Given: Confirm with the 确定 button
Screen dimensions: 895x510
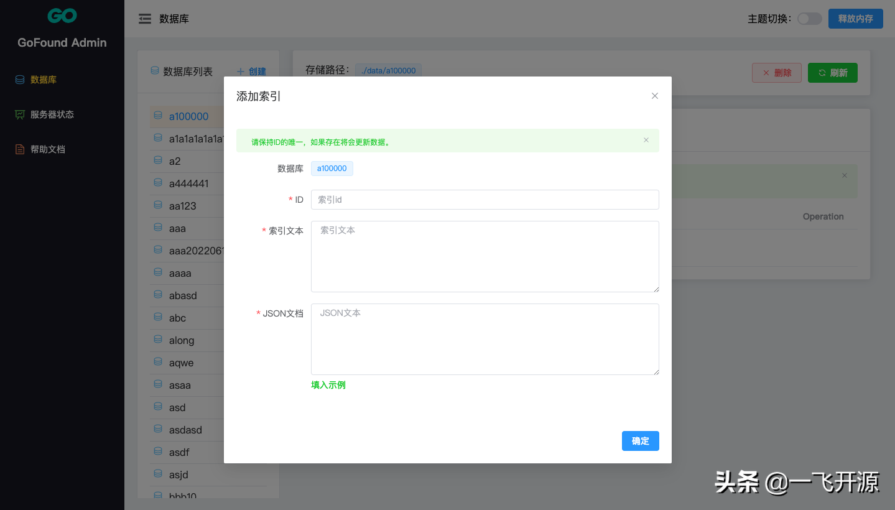Looking at the screenshot, I should [x=641, y=441].
